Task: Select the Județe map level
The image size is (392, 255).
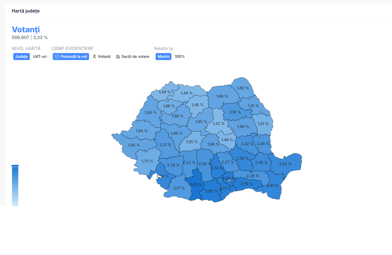Action: tap(22, 57)
